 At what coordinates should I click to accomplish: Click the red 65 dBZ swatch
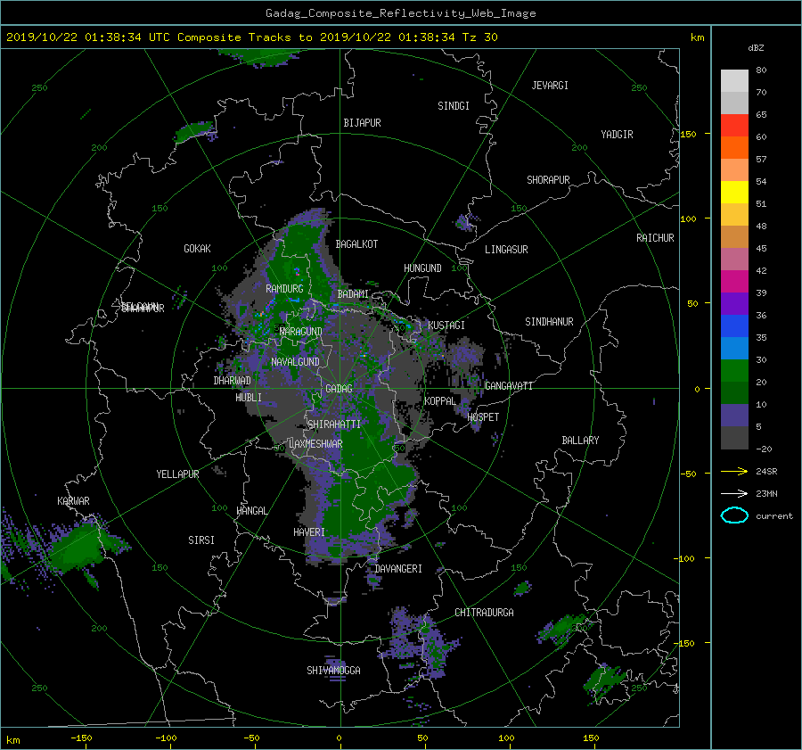pyautogui.click(x=734, y=126)
